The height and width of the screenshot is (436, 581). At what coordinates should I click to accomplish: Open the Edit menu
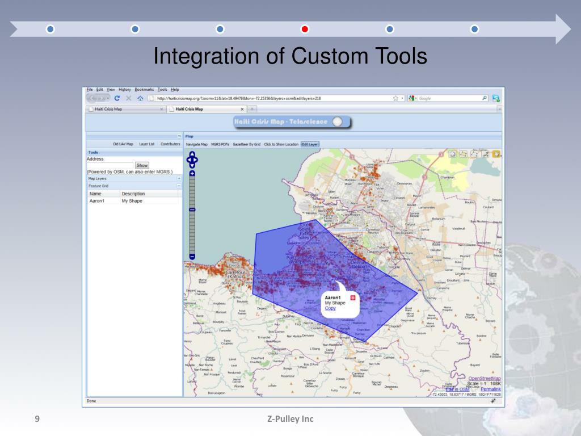coord(100,89)
